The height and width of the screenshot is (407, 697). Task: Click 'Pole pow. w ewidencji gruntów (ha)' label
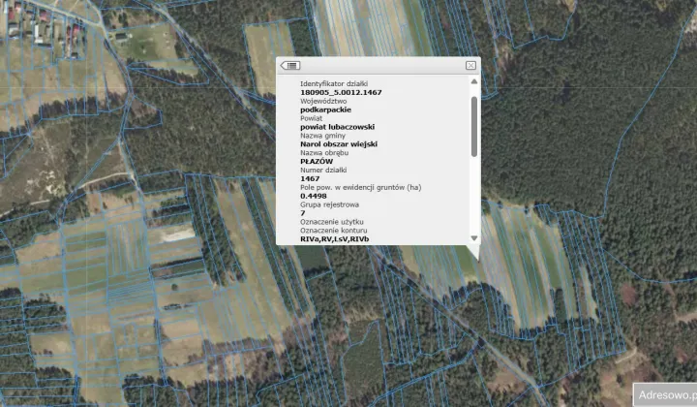coord(360,188)
